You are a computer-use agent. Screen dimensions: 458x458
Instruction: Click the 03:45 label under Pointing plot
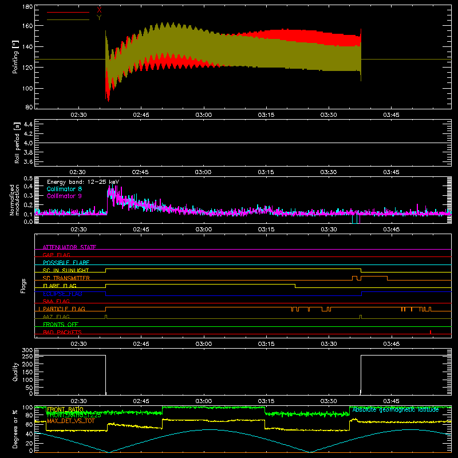click(x=391, y=115)
